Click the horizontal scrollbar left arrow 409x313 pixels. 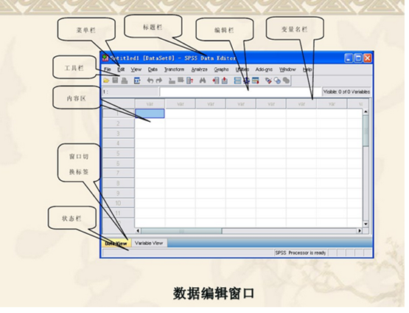click(x=139, y=231)
